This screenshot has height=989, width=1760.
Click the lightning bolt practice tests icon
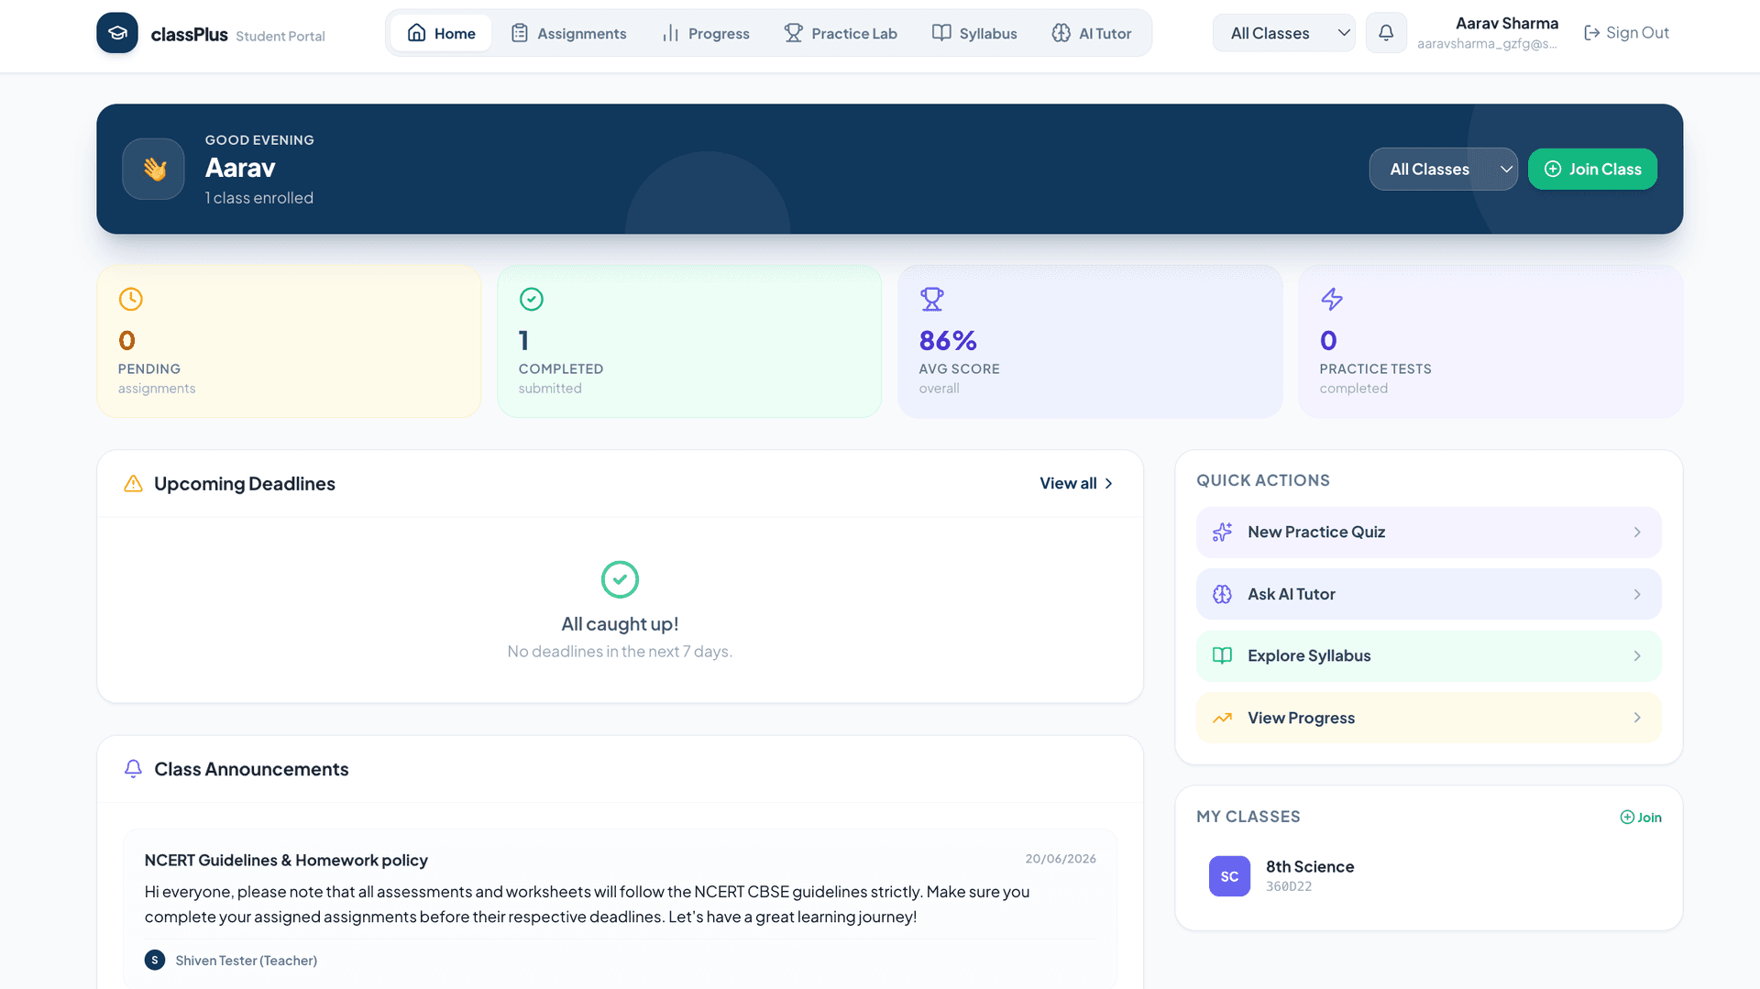click(1332, 299)
